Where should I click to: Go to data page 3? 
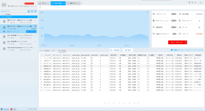(119, 103)
